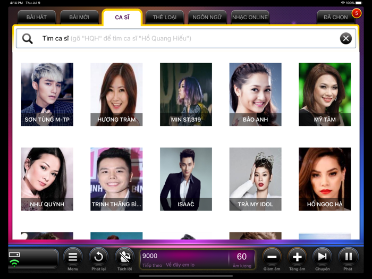Choose the Min St.319 artist card
Viewport: 372px width, 279px height.
tap(186, 94)
